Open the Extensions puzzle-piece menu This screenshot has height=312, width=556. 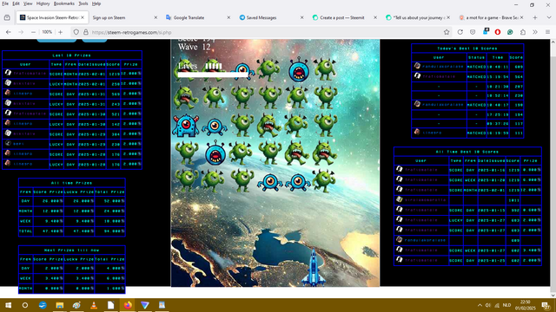[x=523, y=32]
